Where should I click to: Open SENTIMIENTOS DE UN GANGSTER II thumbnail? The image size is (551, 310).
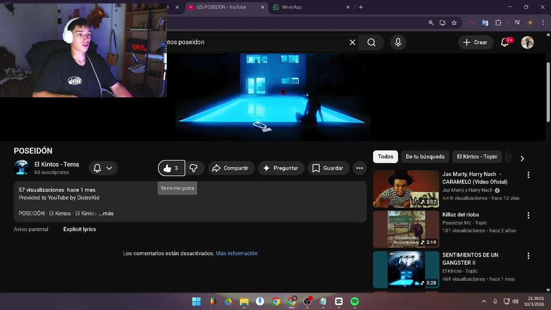point(406,270)
